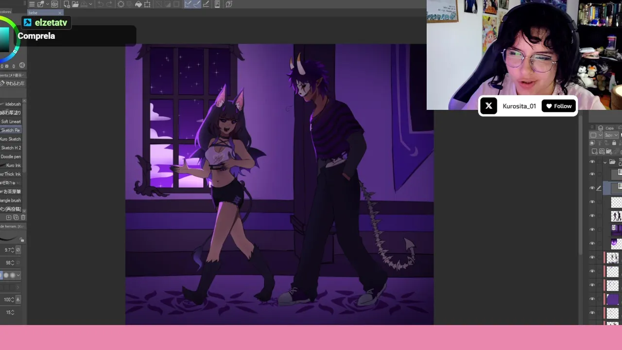Undo the last stroke

(100, 4)
